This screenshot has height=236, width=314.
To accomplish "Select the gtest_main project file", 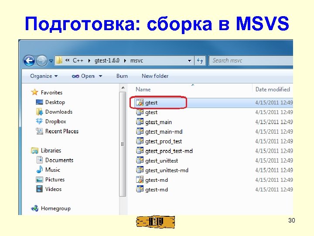I will click(158, 122).
